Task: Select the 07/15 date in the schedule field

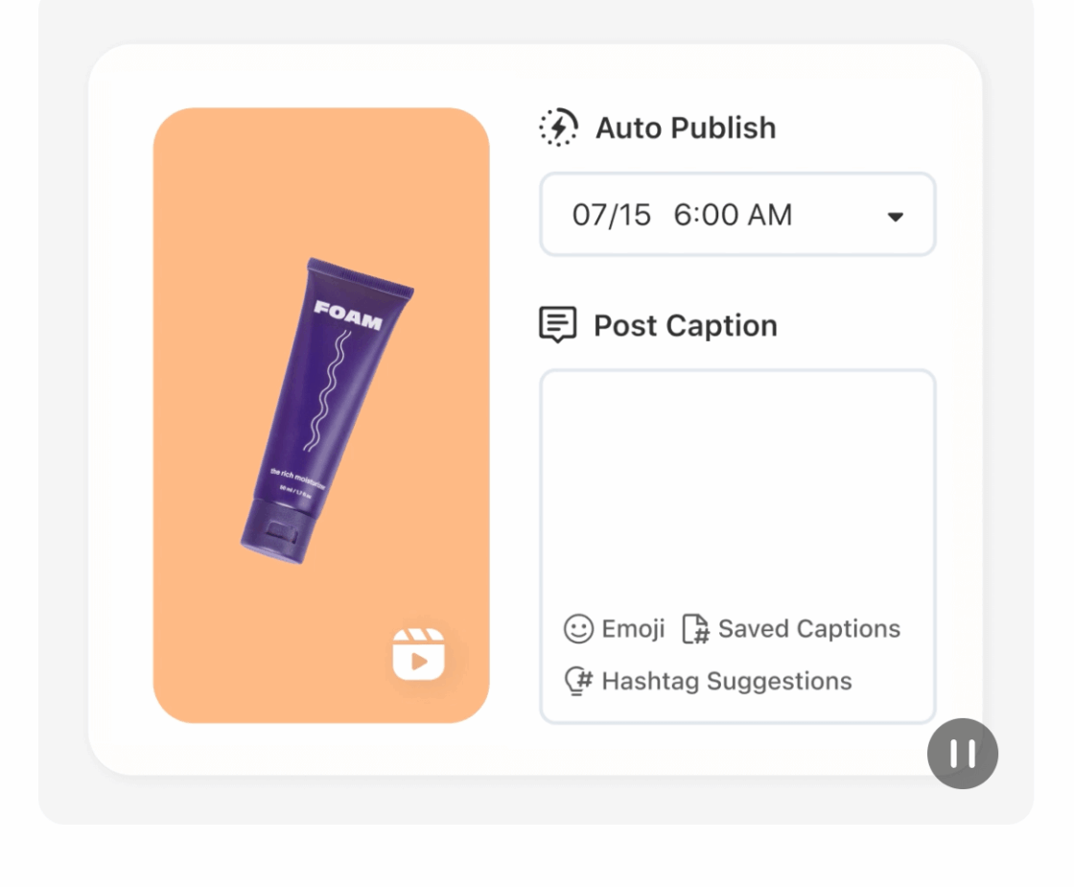Action: click(x=611, y=215)
